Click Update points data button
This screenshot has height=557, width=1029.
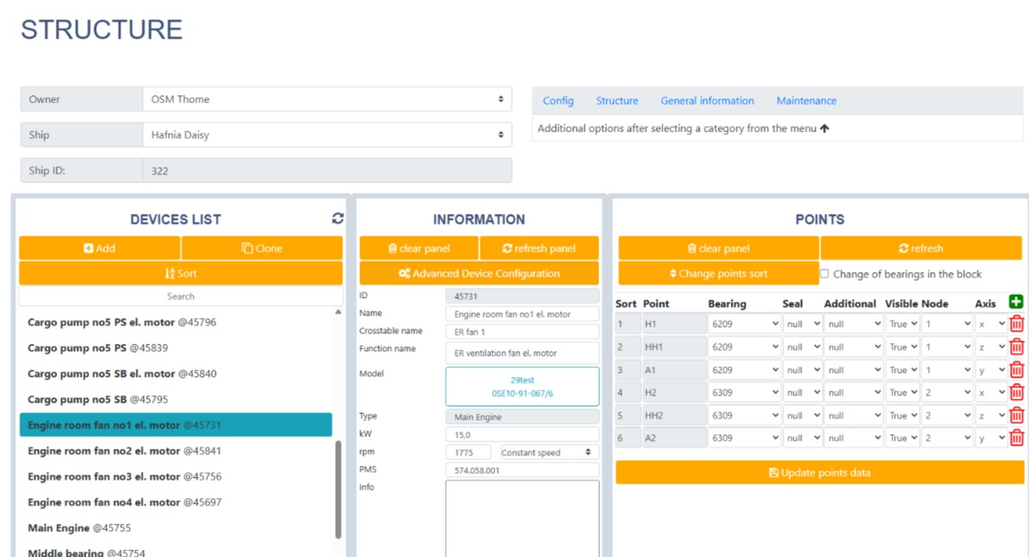[x=819, y=472]
